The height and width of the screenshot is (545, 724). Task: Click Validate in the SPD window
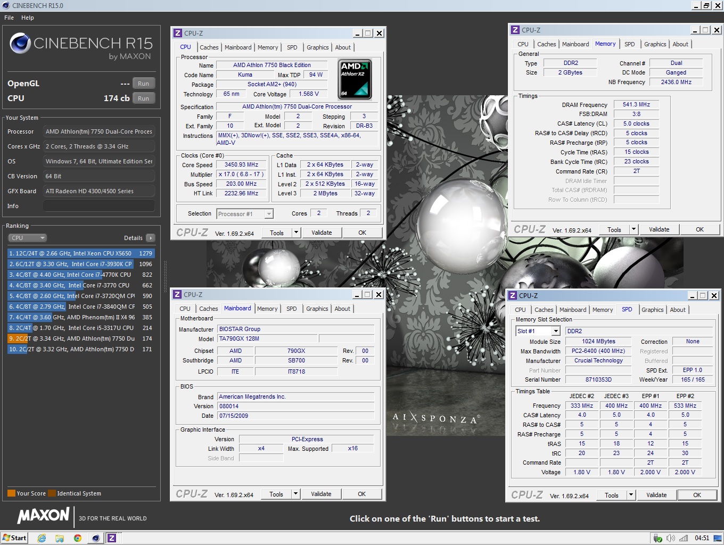(x=656, y=495)
